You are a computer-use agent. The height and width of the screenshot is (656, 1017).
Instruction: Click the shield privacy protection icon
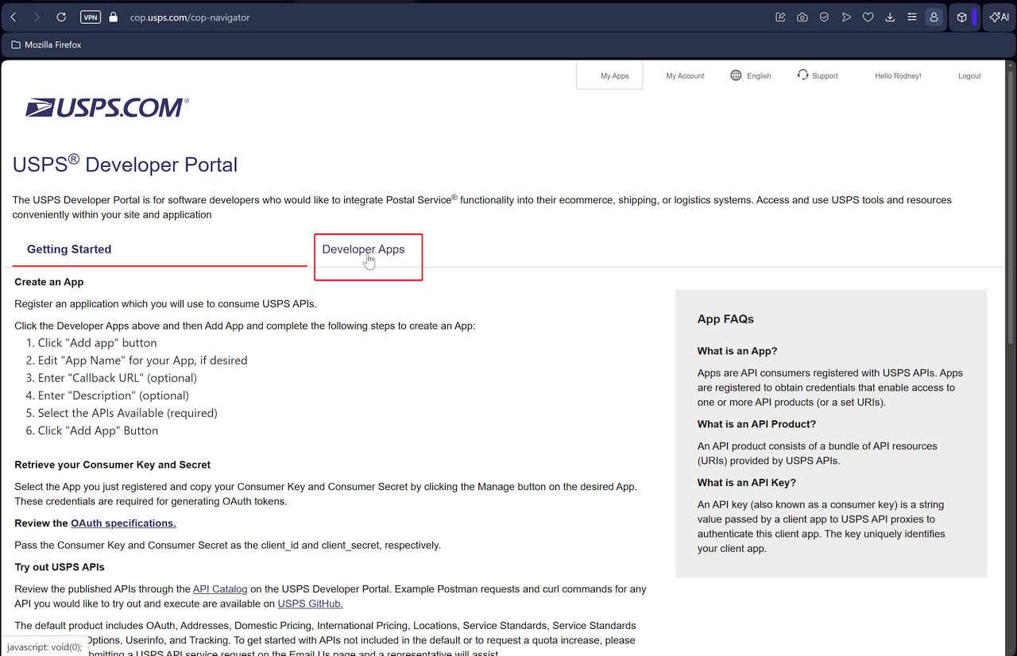point(825,17)
